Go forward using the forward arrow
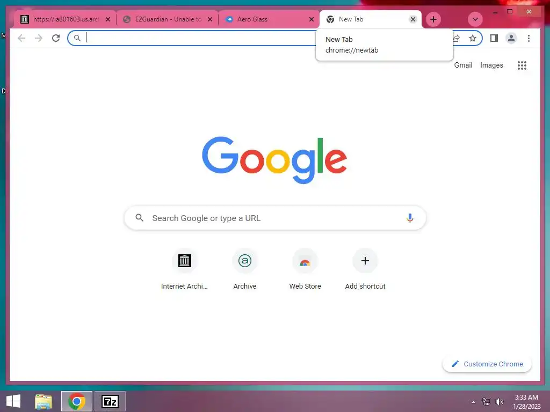 click(x=39, y=38)
